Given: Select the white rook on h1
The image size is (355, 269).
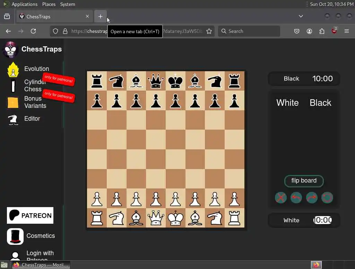Looking at the screenshot, I should [234, 218].
